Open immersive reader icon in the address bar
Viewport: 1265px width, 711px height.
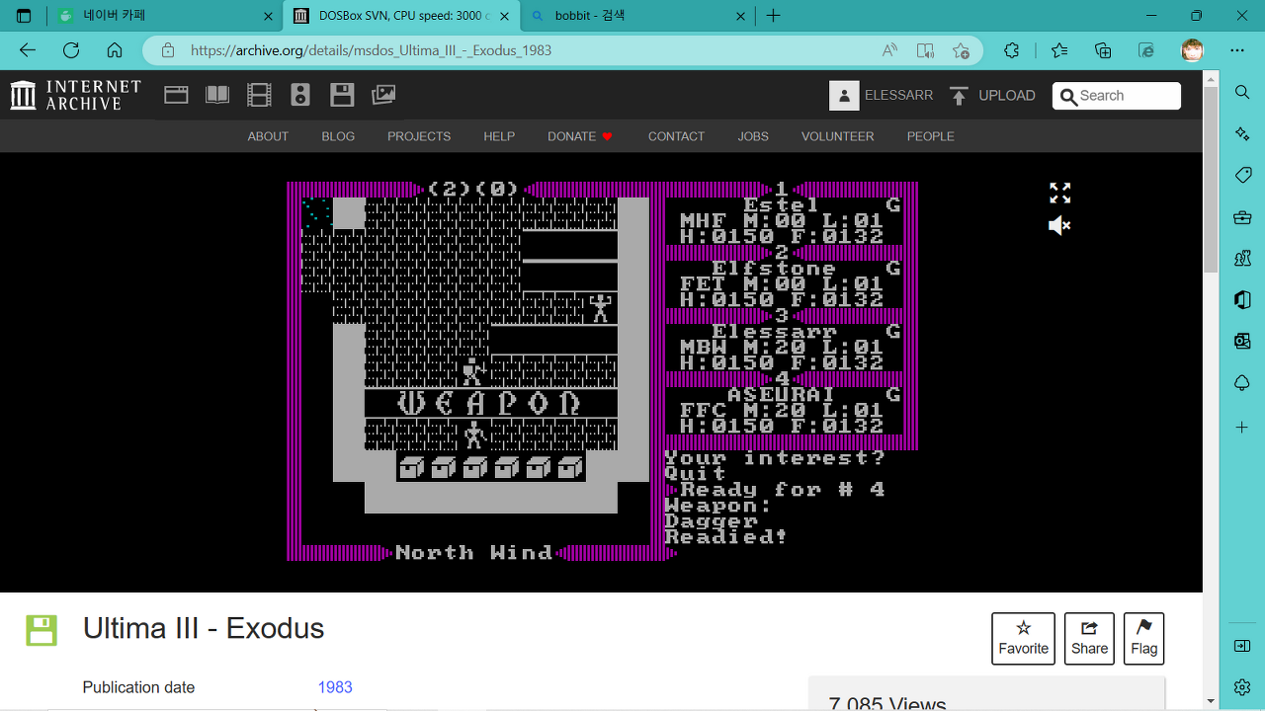[x=925, y=50]
